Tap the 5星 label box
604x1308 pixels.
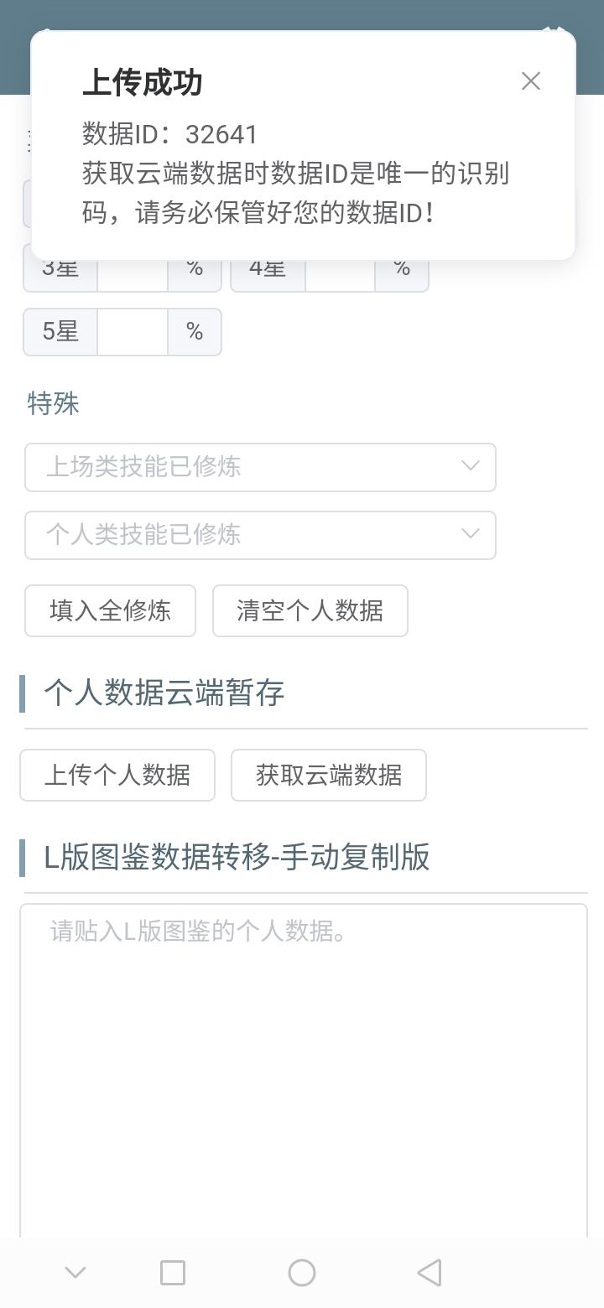click(60, 332)
